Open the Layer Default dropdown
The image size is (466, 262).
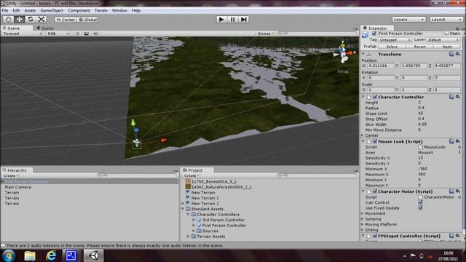[x=443, y=39]
